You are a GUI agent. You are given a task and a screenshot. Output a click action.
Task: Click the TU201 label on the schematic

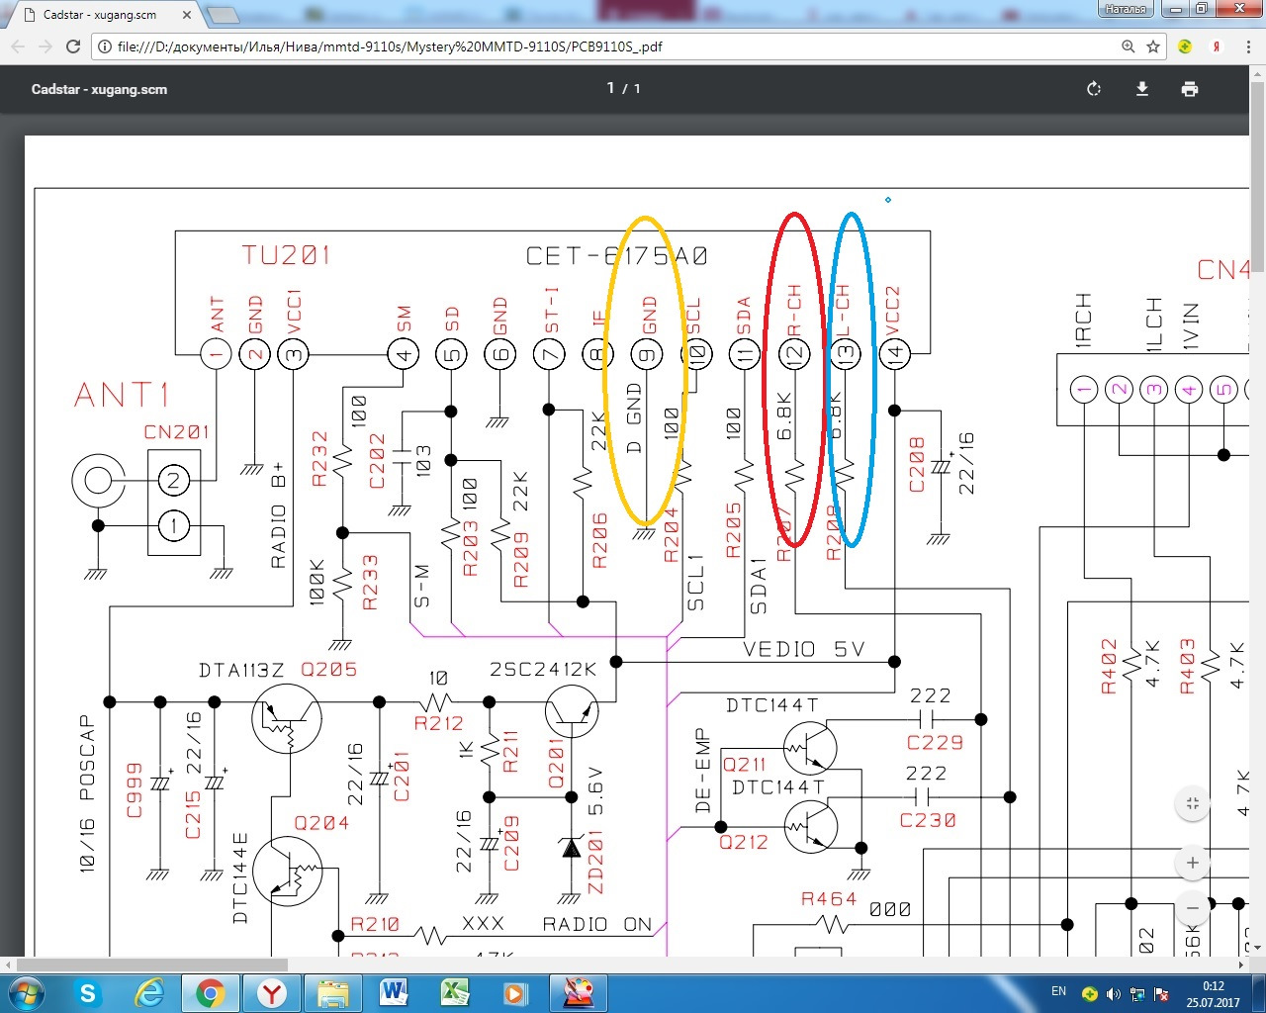(x=286, y=255)
